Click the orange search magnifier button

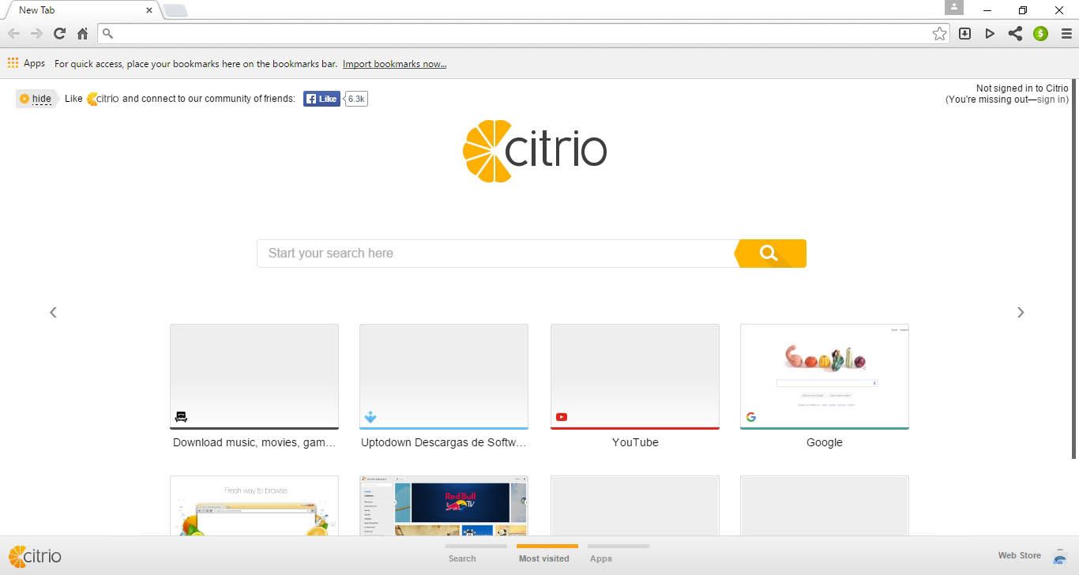point(770,254)
